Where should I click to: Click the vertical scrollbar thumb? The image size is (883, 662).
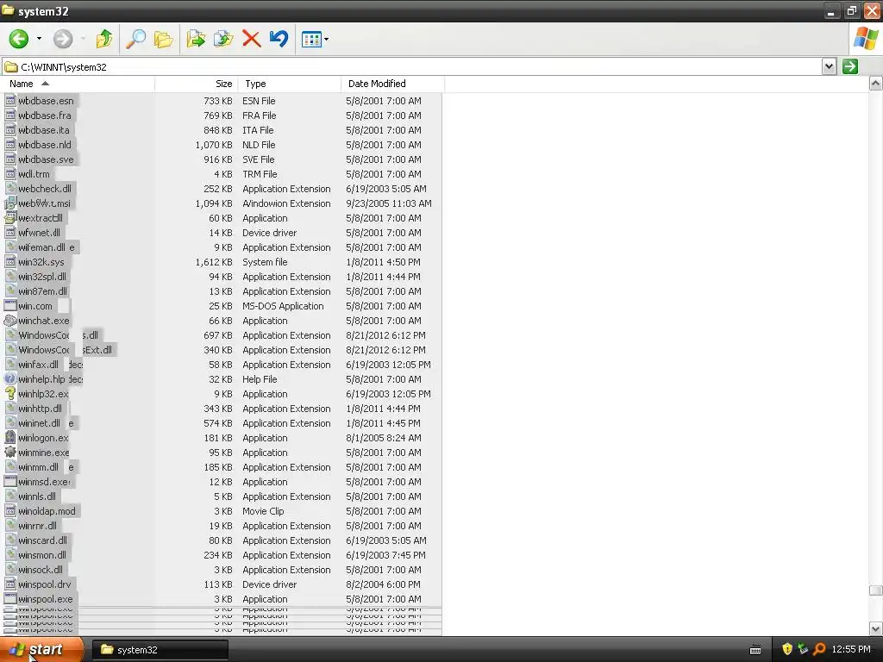[875, 590]
